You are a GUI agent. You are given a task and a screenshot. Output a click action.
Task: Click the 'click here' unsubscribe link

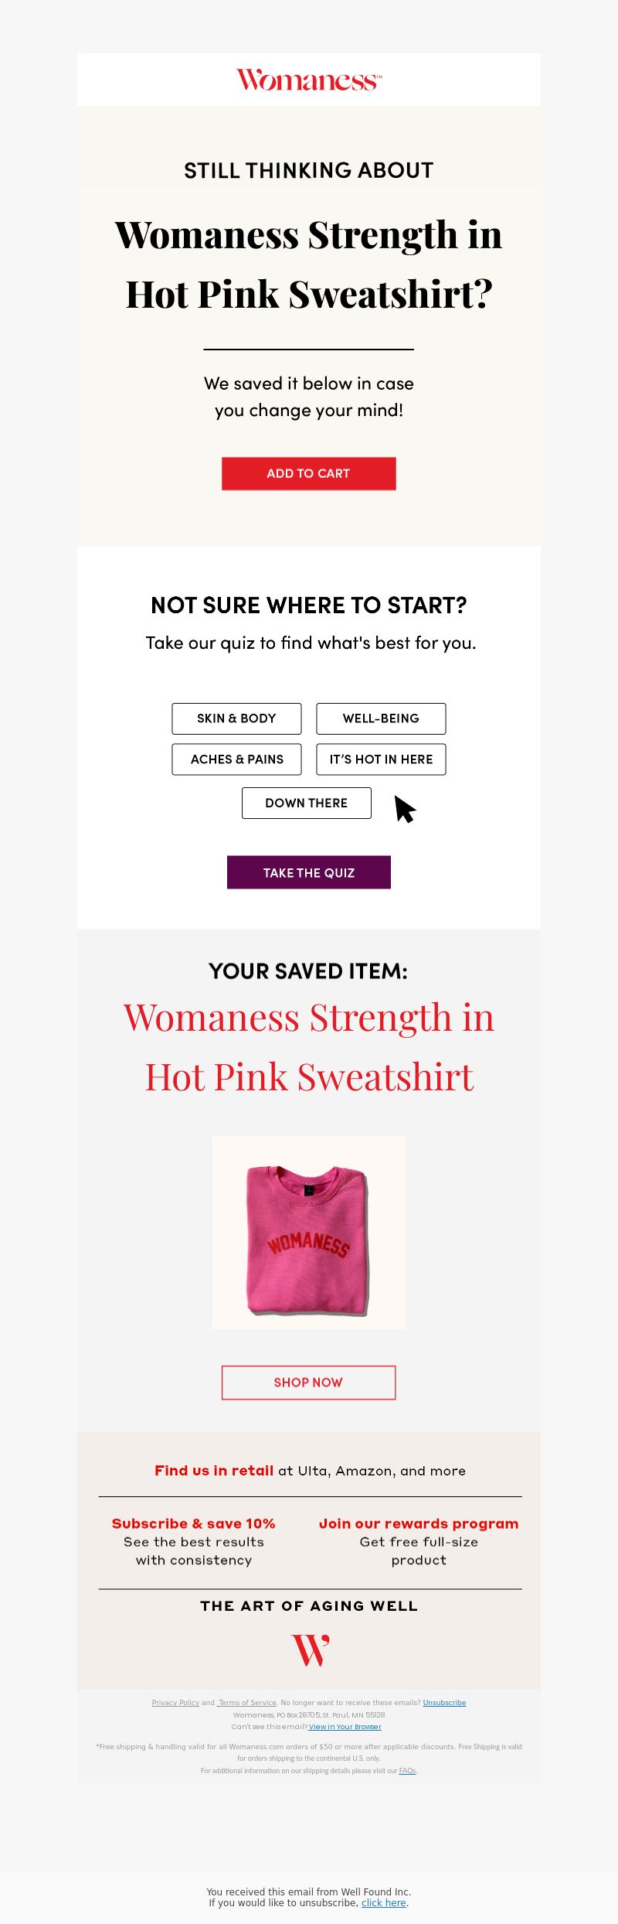coord(384,1902)
